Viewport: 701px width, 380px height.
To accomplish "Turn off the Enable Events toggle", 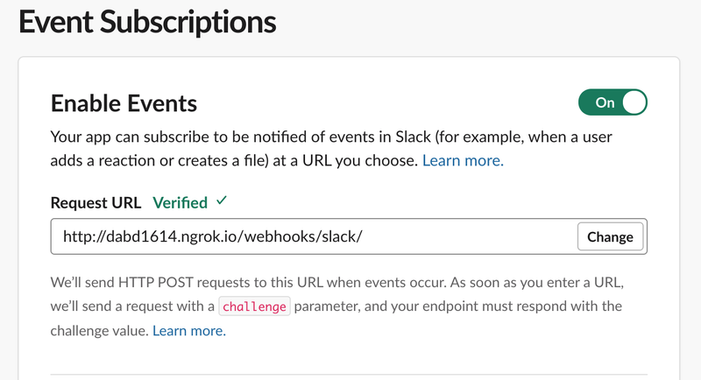I will pos(612,102).
